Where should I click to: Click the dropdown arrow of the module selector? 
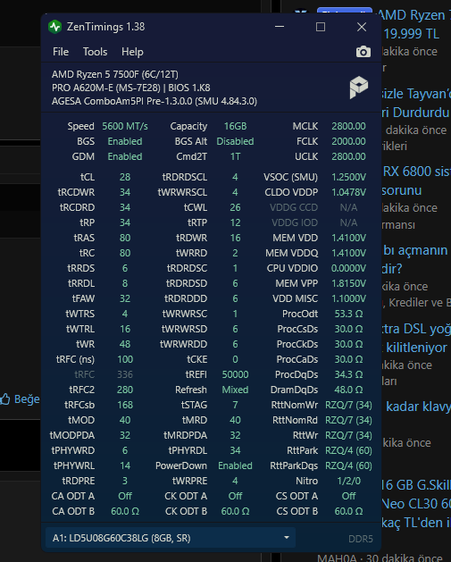tap(286, 538)
